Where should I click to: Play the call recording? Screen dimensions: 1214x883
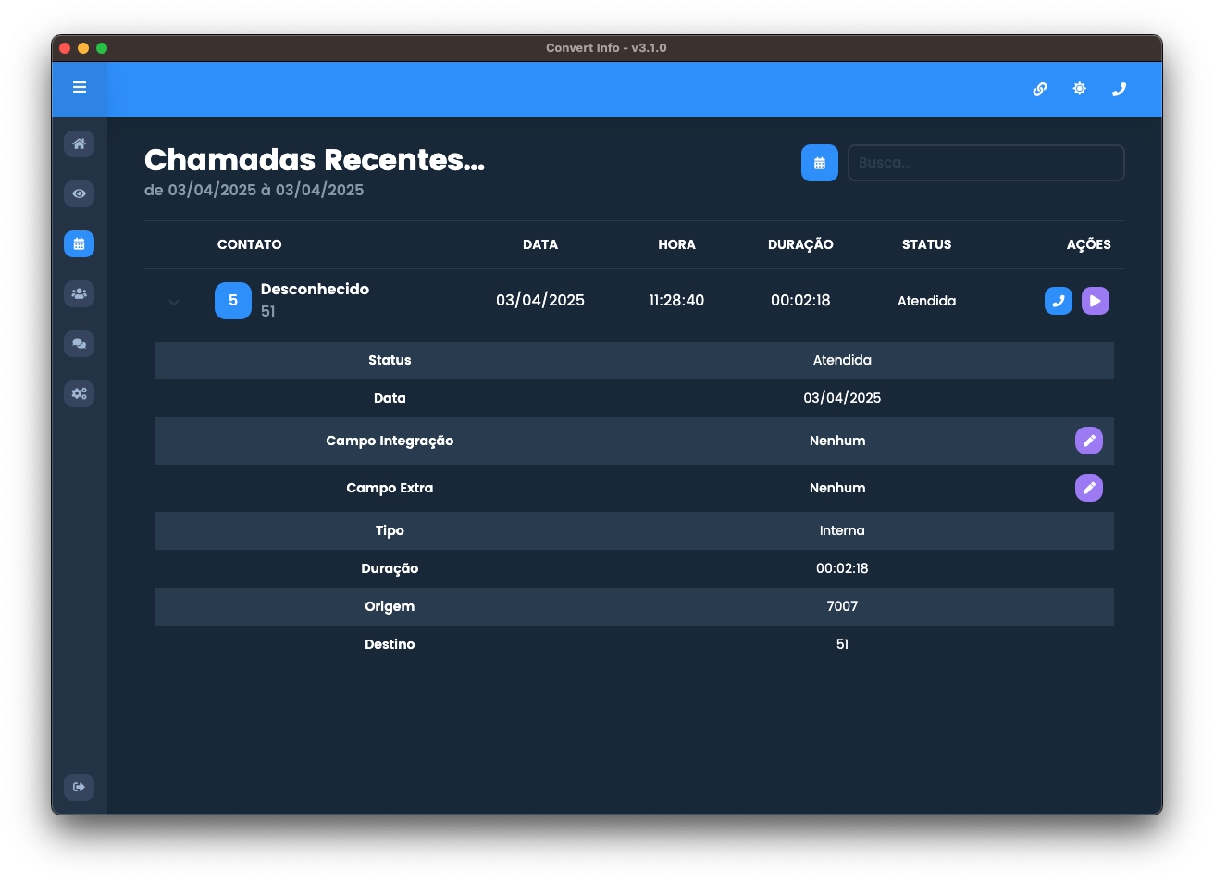[x=1096, y=301]
